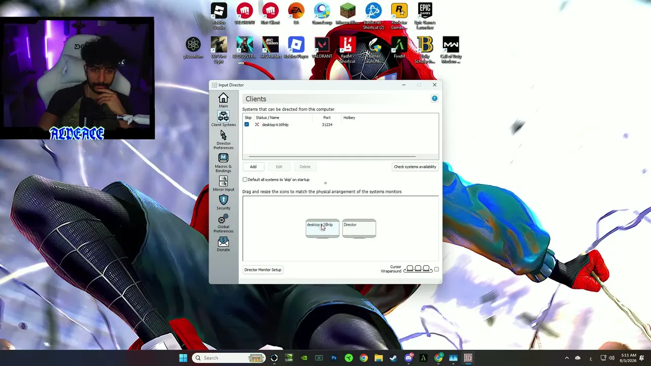Select the 007 First Light shortcut
This screenshot has width=651, height=366.
click(x=219, y=50)
